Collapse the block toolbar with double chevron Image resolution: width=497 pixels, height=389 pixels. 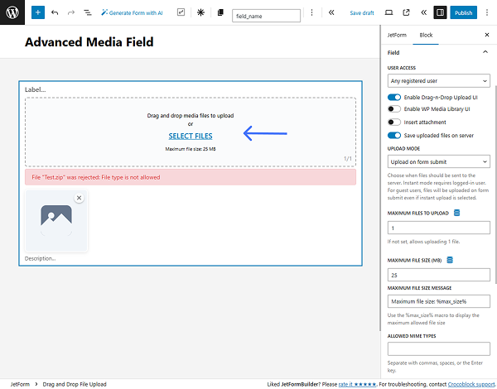(331, 12)
